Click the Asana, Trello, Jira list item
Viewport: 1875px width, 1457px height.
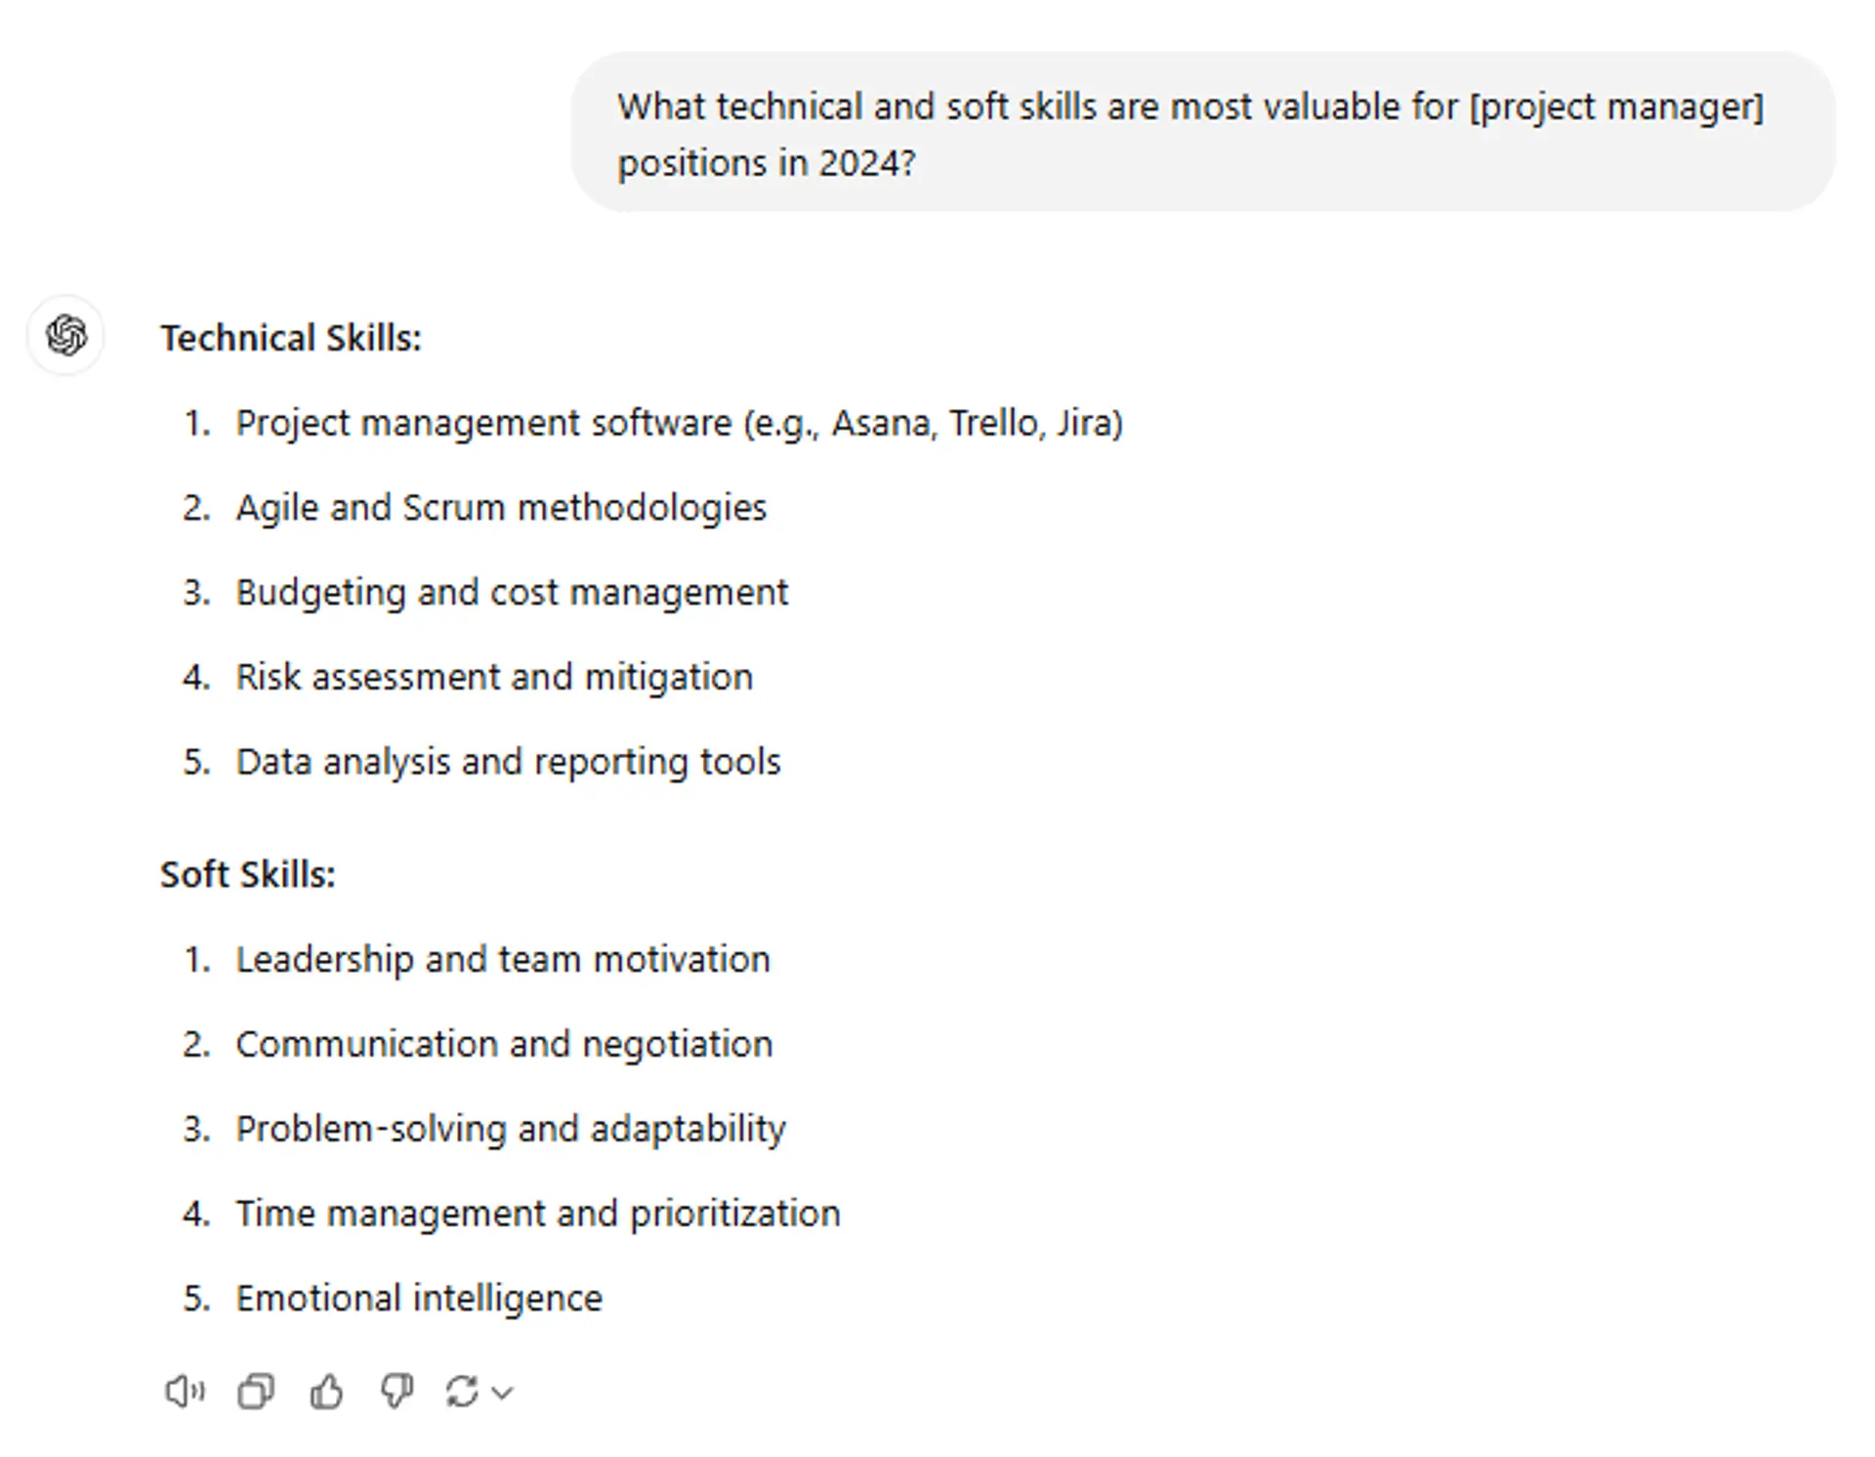[679, 423]
